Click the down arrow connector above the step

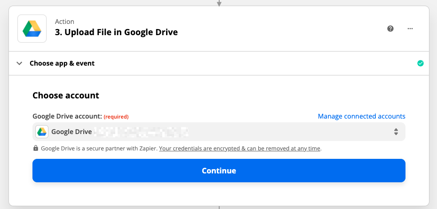(x=219, y=3)
